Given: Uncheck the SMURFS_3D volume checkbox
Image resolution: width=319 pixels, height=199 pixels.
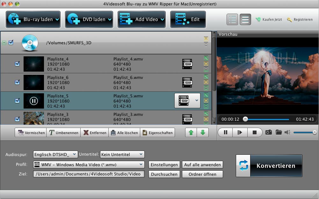Looking at the screenshot, I should pyautogui.click(x=11, y=42).
